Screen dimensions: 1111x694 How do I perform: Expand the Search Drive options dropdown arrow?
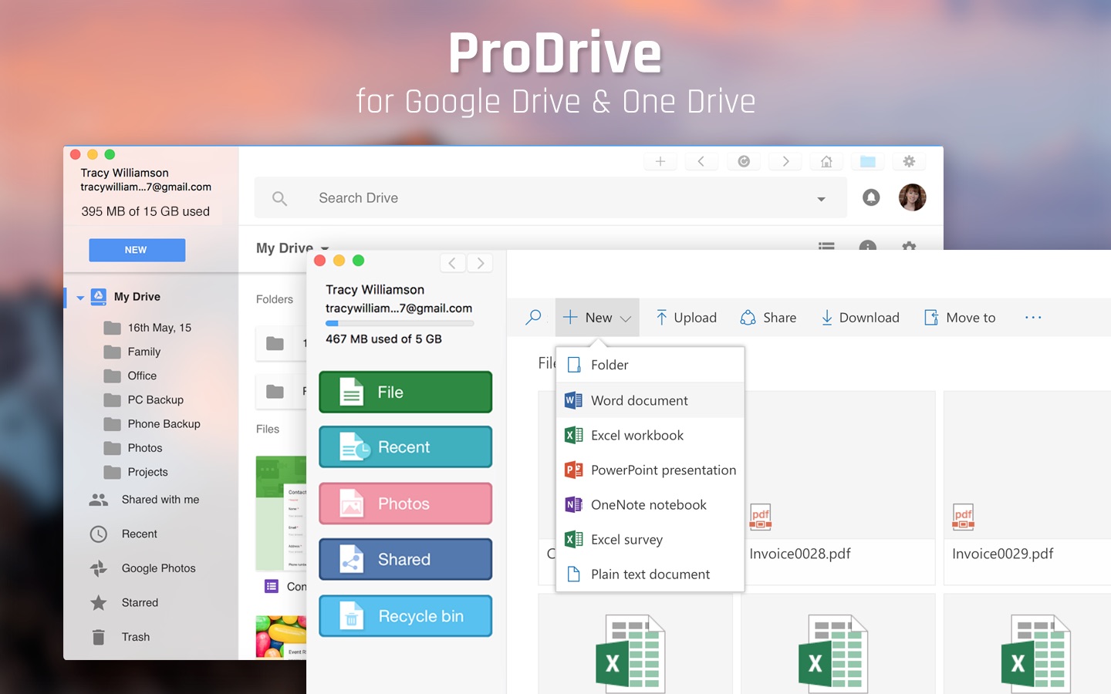[x=821, y=199]
